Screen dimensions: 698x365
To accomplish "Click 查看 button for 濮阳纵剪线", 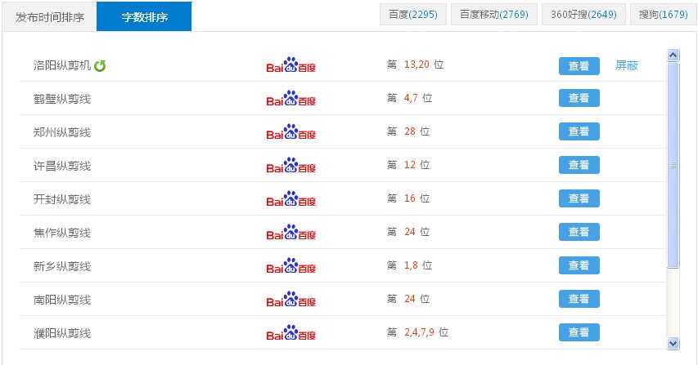I will tap(579, 332).
